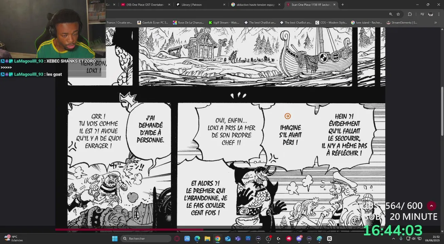Open File Explorer from taskbar
This screenshot has height=244, width=444.
tap(207, 239)
